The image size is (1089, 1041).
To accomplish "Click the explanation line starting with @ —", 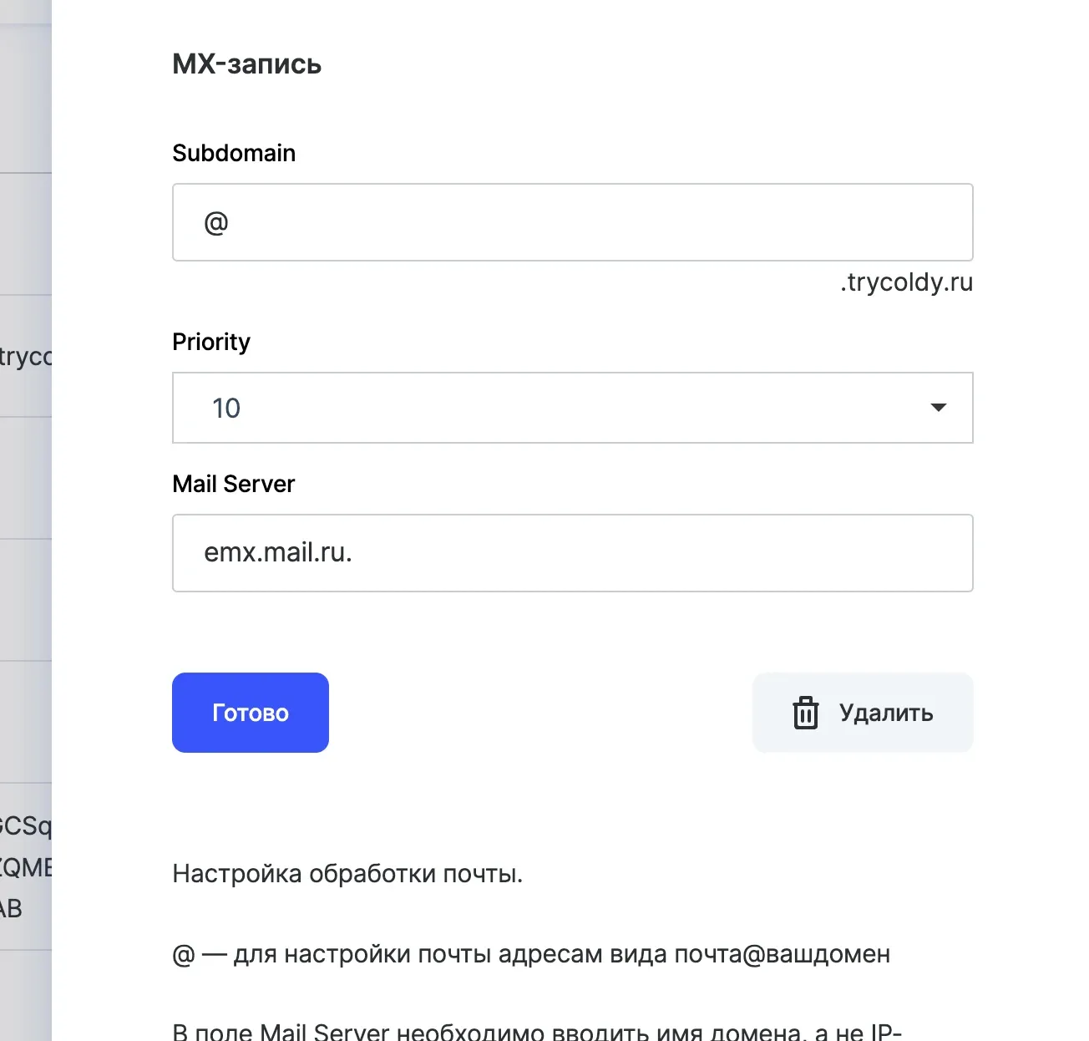I will [x=531, y=953].
